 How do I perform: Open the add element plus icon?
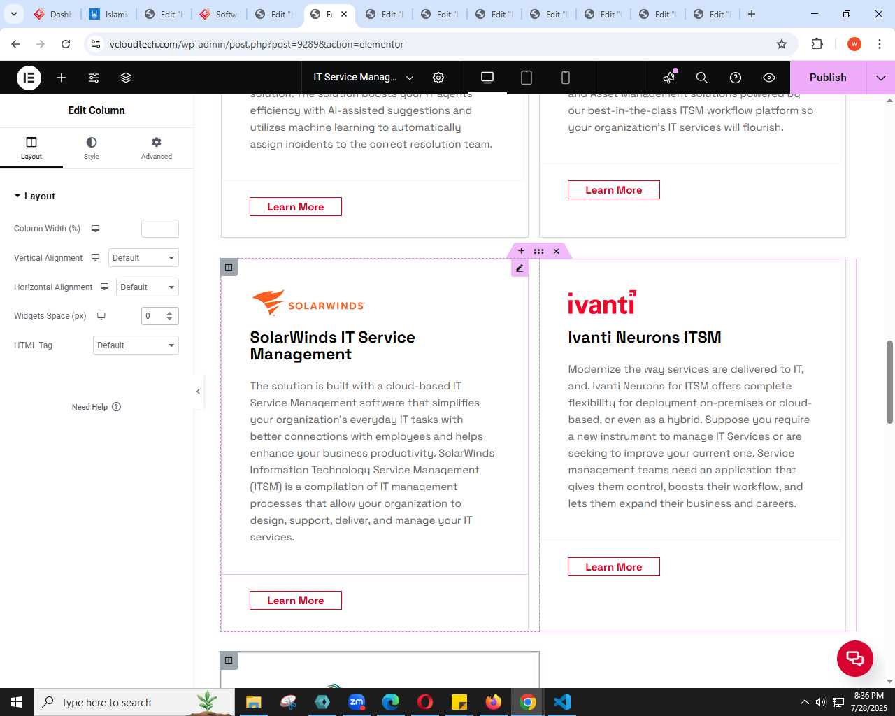click(62, 78)
